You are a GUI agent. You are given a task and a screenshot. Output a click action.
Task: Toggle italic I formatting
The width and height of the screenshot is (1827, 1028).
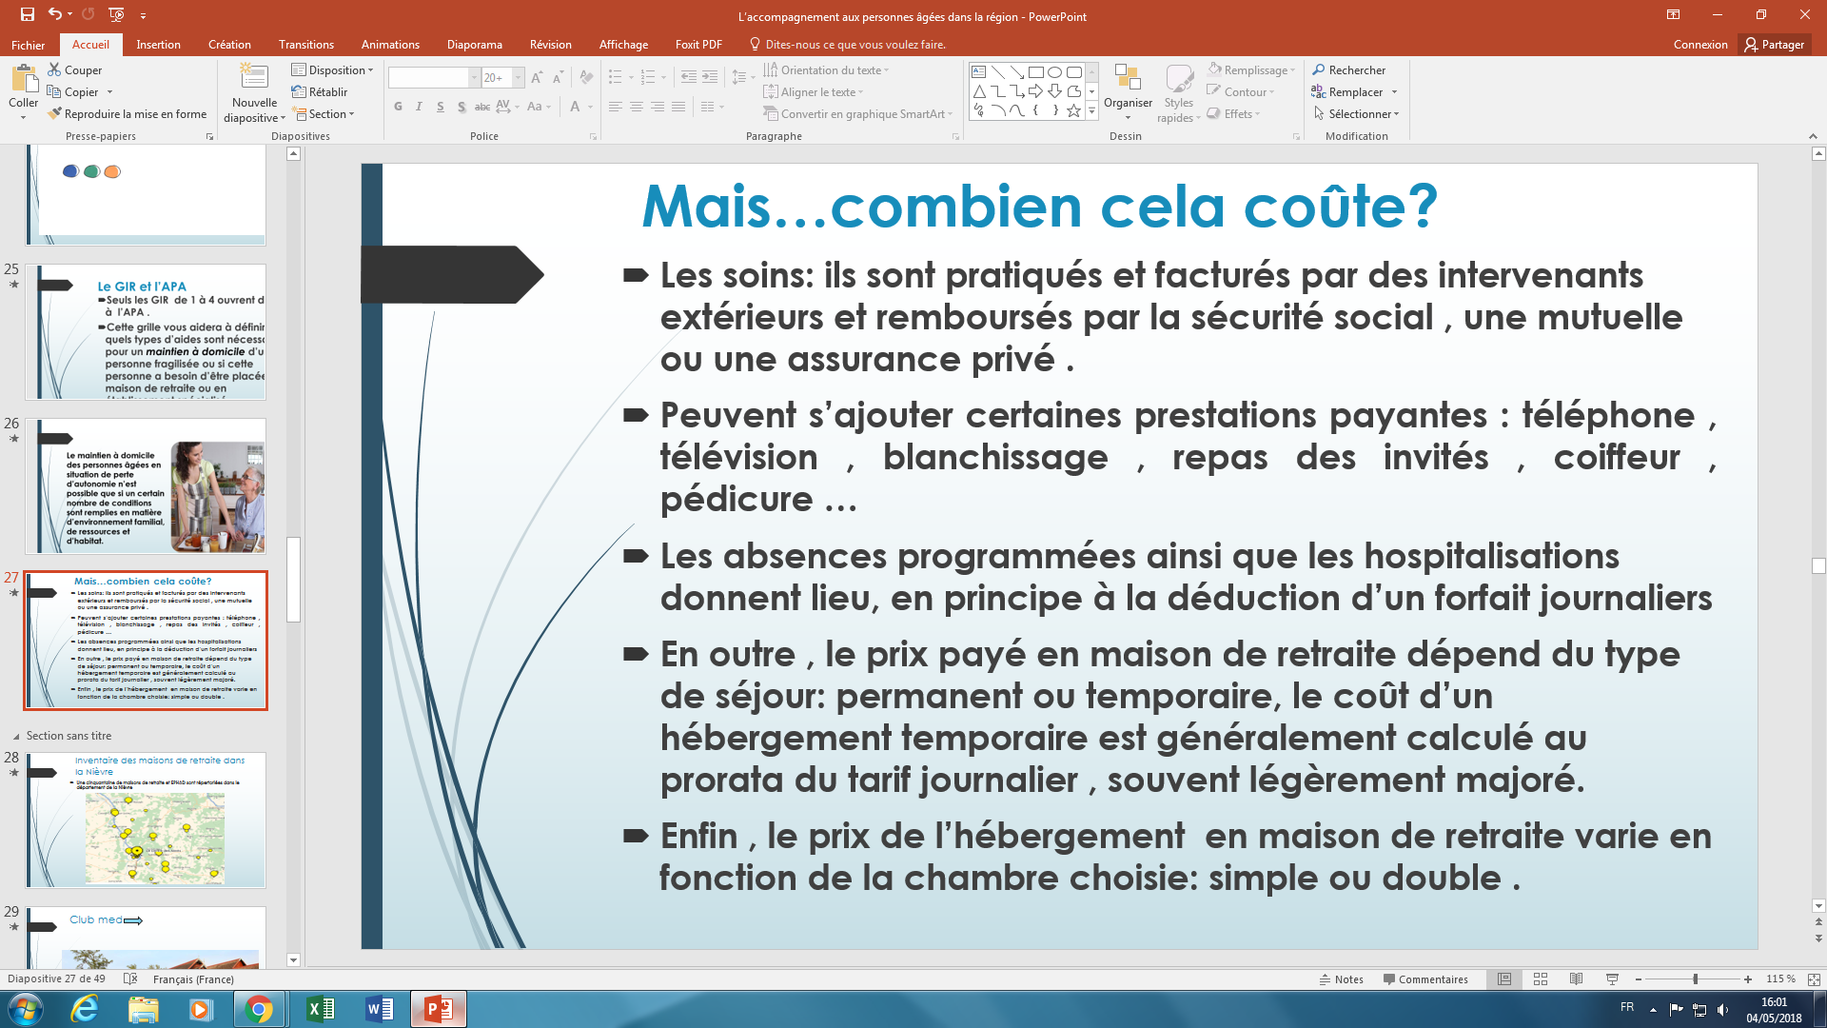coord(419,107)
